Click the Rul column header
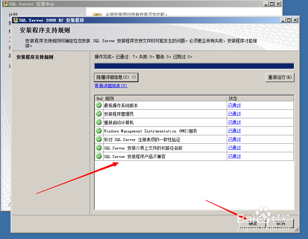 tap(99, 98)
